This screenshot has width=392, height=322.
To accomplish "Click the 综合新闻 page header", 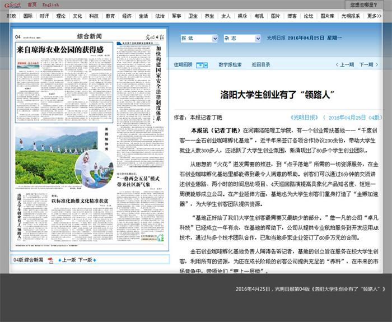I will click(89, 36).
